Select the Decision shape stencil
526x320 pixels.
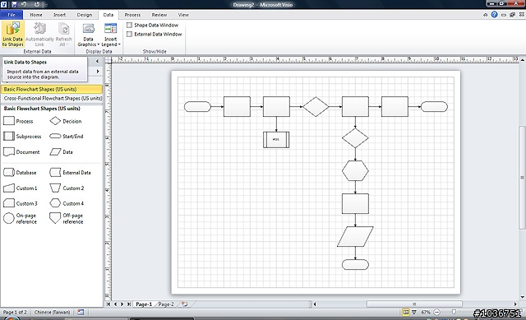(x=66, y=121)
